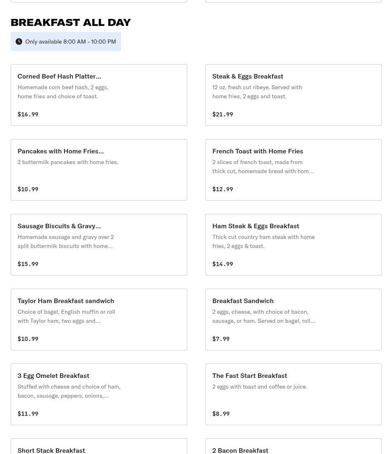The width and height of the screenshot is (391, 454).
Task: Select the Steak & Eggs Breakfast card
Action: (x=293, y=95)
